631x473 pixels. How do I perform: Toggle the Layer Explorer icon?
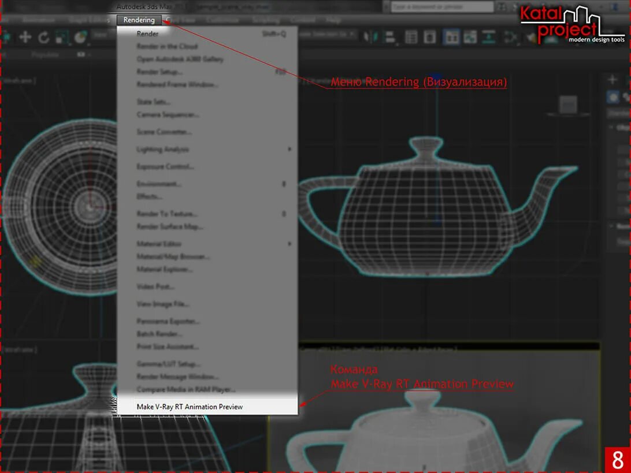click(430, 38)
